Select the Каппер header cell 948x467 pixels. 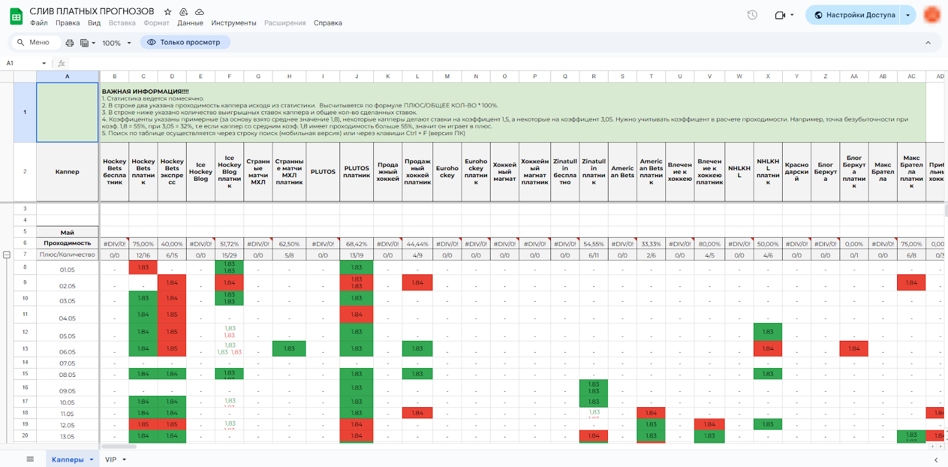click(68, 172)
